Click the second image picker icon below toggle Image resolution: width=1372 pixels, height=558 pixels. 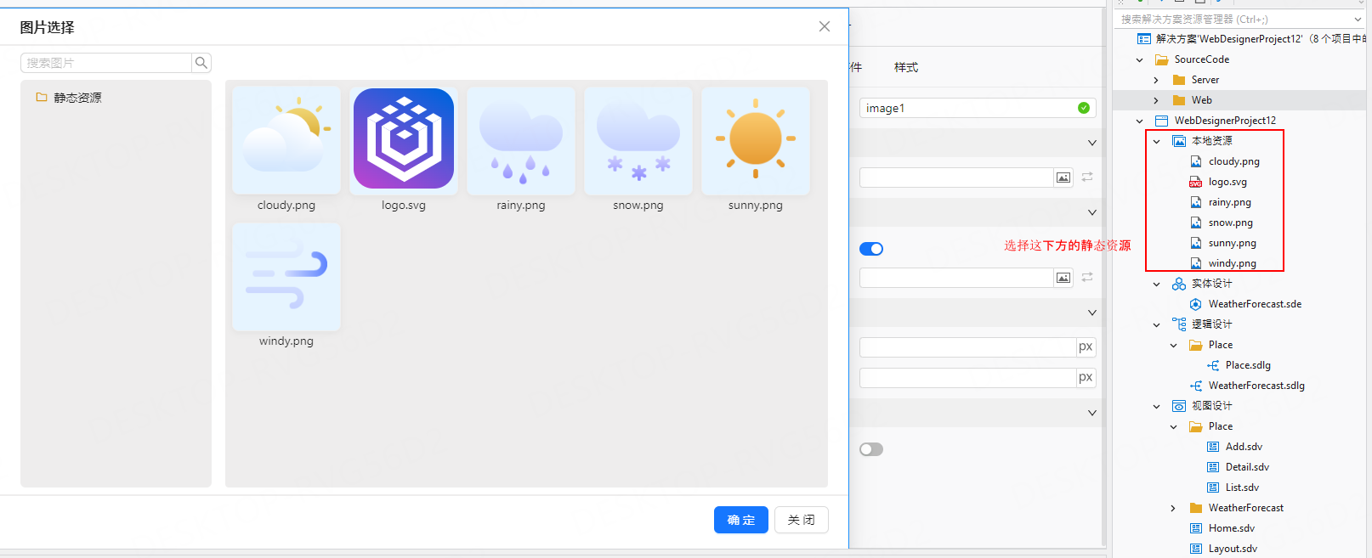pos(1063,278)
